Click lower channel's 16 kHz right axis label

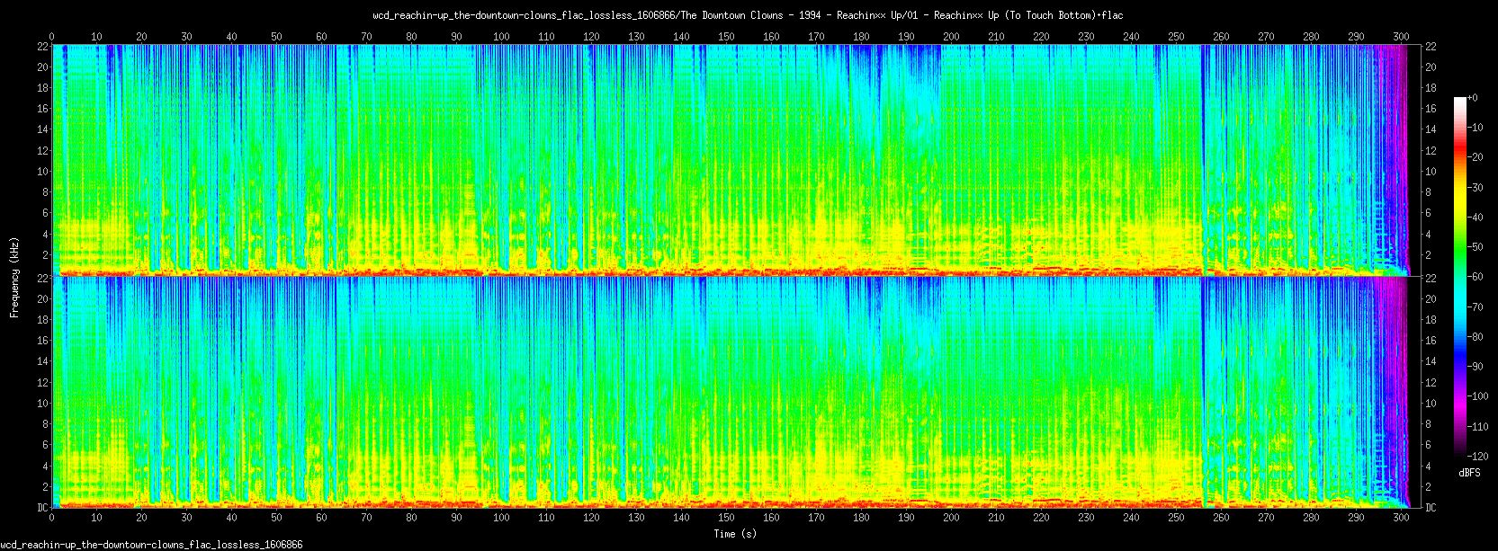[x=1430, y=341]
